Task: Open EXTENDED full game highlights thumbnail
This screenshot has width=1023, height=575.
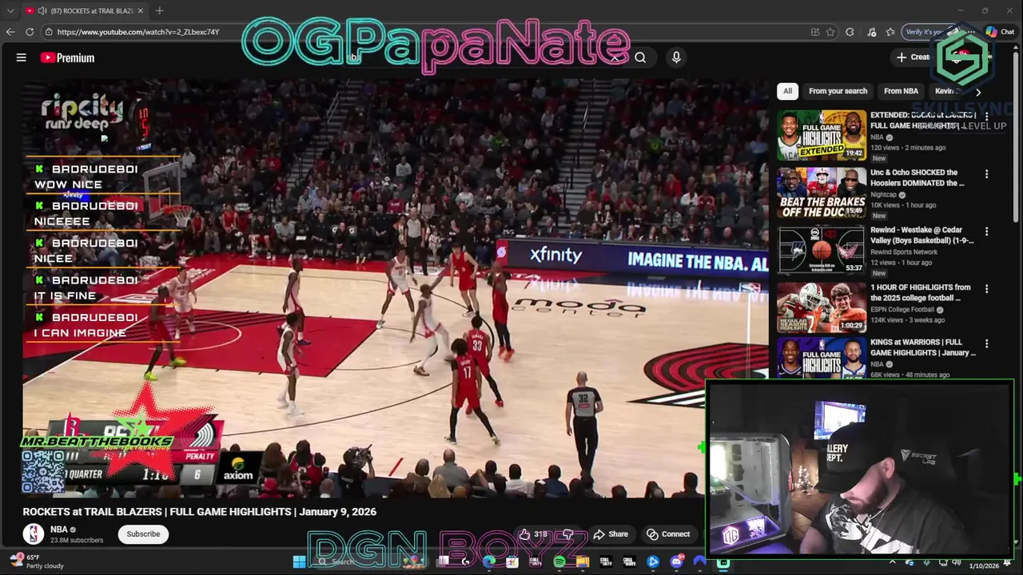Action: 822,135
